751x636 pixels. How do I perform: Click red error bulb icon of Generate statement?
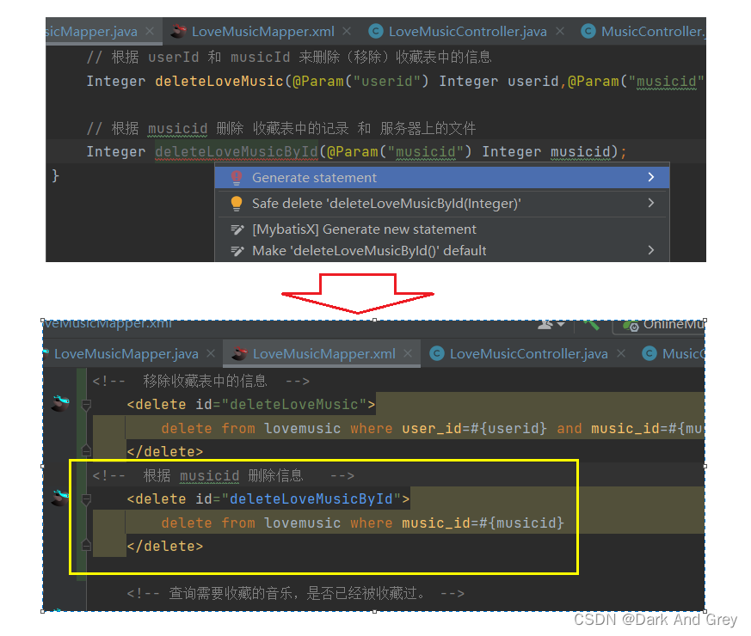[x=236, y=178]
